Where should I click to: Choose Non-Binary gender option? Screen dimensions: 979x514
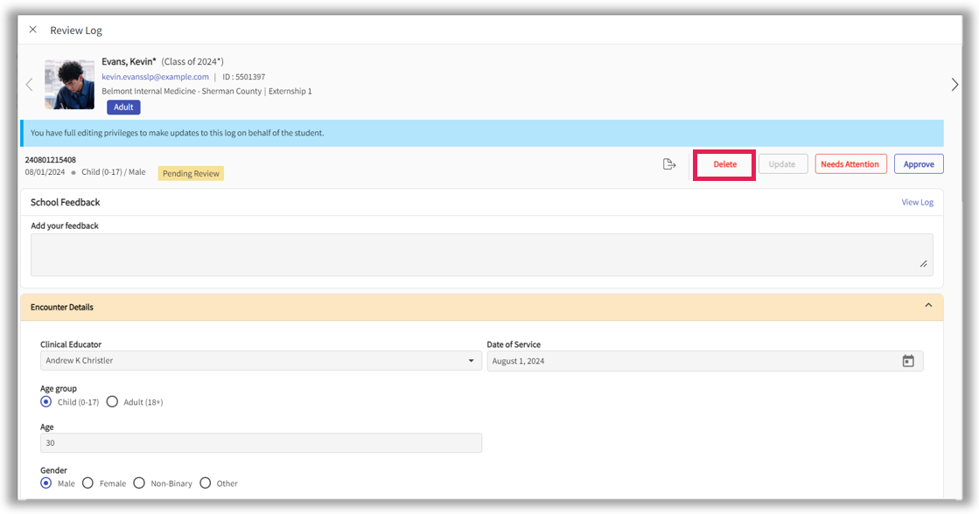tap(139, 483)
